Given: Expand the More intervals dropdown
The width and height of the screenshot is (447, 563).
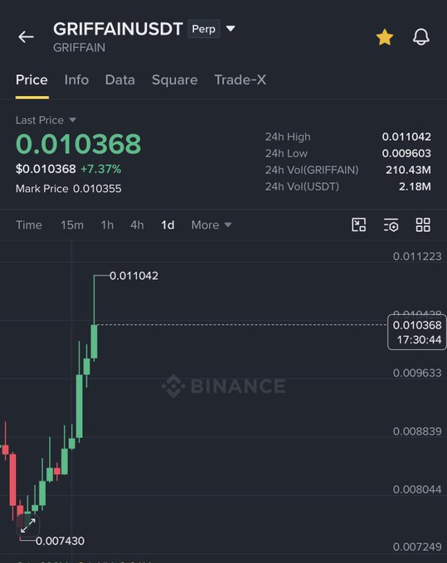Looking at the screenshot, I should (x=211, y=225).
